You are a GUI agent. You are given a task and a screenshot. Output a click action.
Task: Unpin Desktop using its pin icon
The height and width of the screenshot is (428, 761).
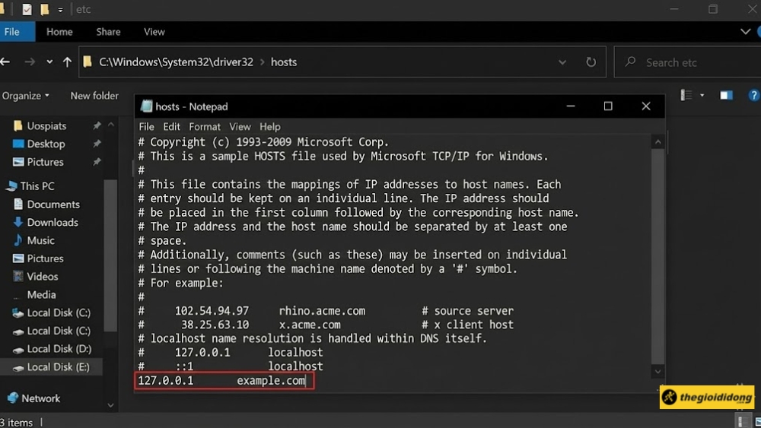pyautogui.click(x=97, y=144)
